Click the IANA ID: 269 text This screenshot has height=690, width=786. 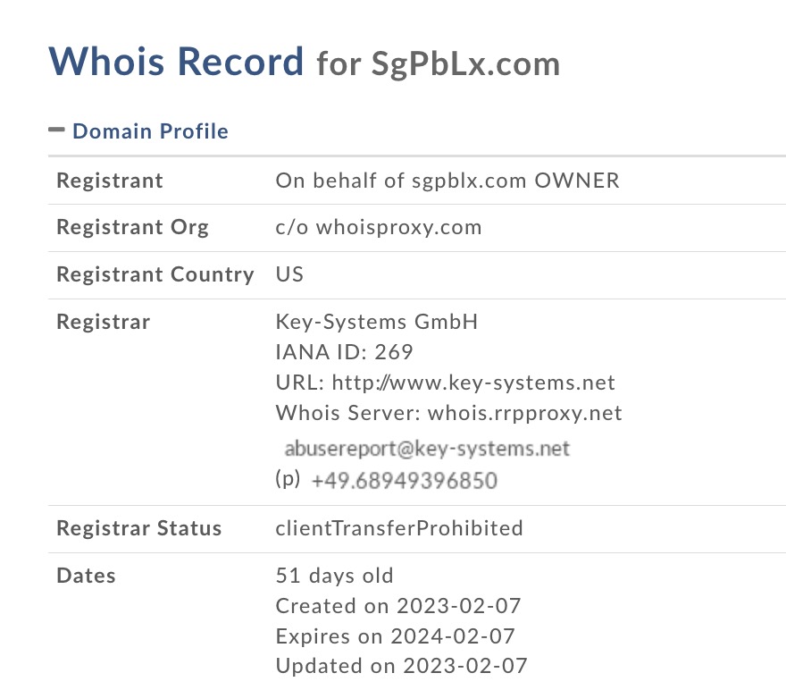(x=345, y=352)
